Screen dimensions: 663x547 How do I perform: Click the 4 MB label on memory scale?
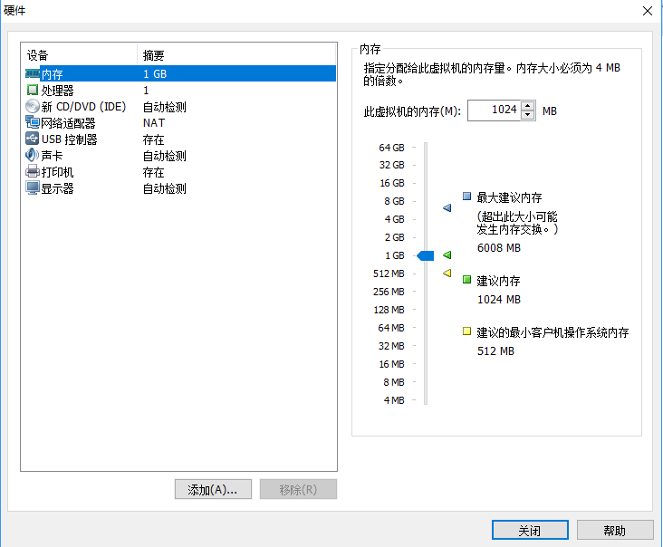(x=394, y=400)
